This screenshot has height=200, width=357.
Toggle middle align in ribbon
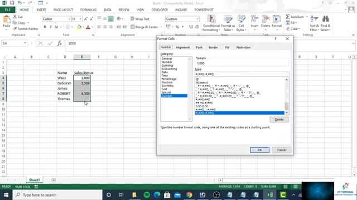[x=105, y=19]
